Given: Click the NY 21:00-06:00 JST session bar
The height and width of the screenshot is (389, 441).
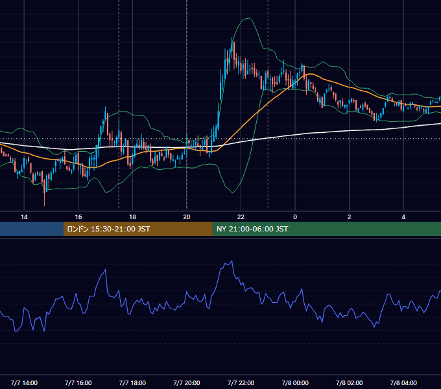Looking at the screenshot, I should 326,229.
